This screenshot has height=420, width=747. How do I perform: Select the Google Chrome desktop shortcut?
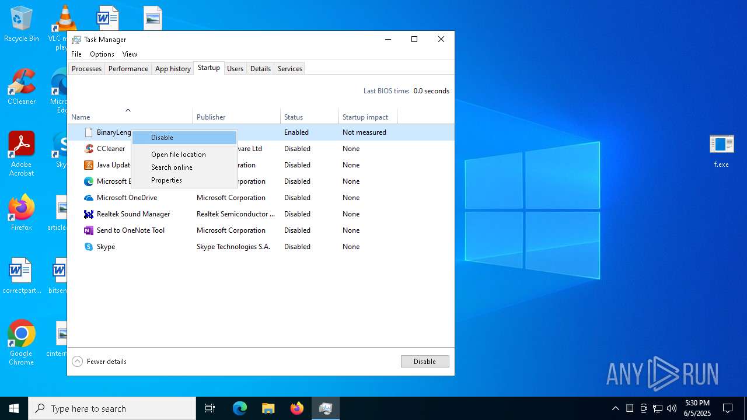(x=22, y=343)
